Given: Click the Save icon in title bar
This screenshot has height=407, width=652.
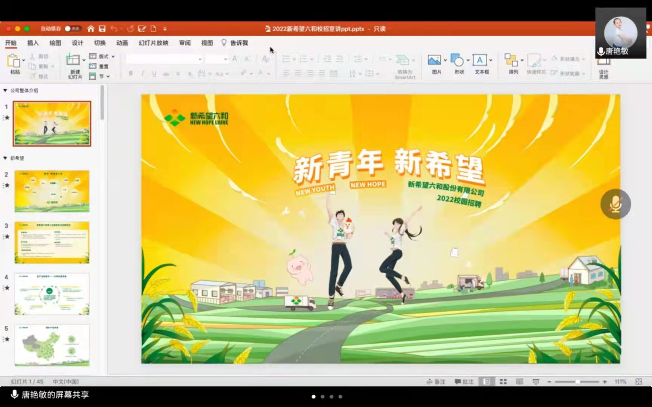Looking at the screenshot, I should (102, 29).
